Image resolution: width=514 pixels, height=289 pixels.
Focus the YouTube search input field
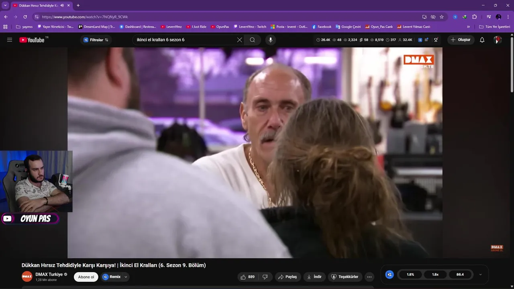[185, 40]
